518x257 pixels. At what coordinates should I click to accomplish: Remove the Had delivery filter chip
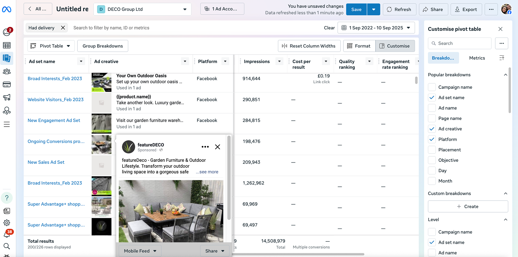63,28
